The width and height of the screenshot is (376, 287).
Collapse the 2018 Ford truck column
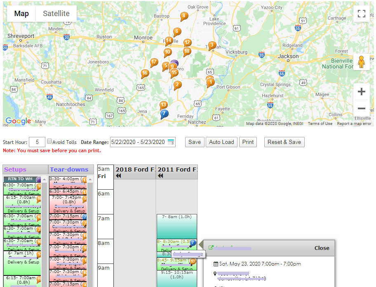pyautogui.click(x=119, y=176)
